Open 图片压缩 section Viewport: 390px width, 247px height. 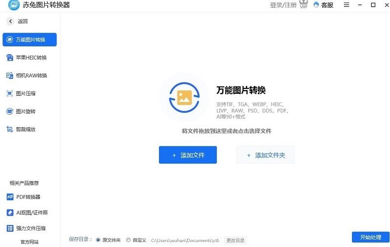coord(30,93)
